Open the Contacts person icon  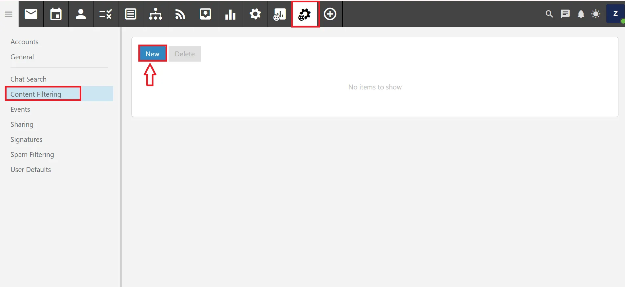pos(81,14)
